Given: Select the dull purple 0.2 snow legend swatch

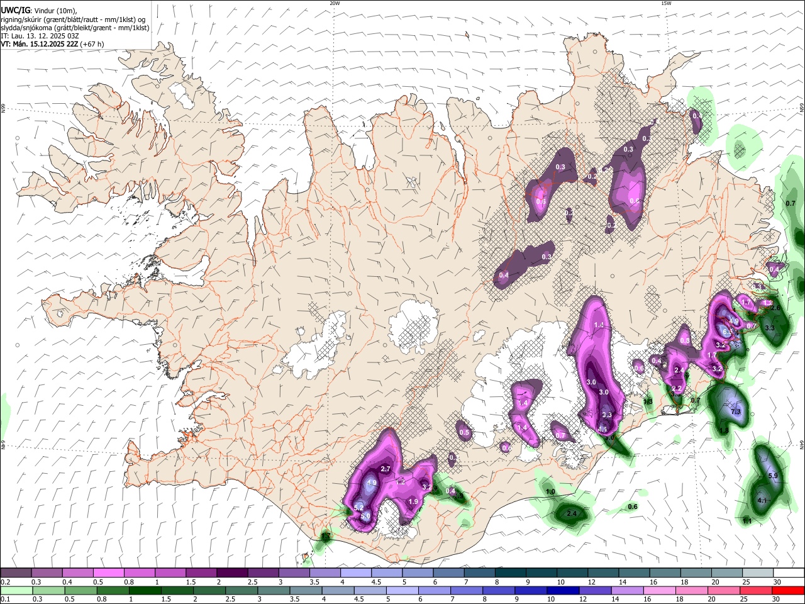Looking at the screenshot, I should [16, 573].
